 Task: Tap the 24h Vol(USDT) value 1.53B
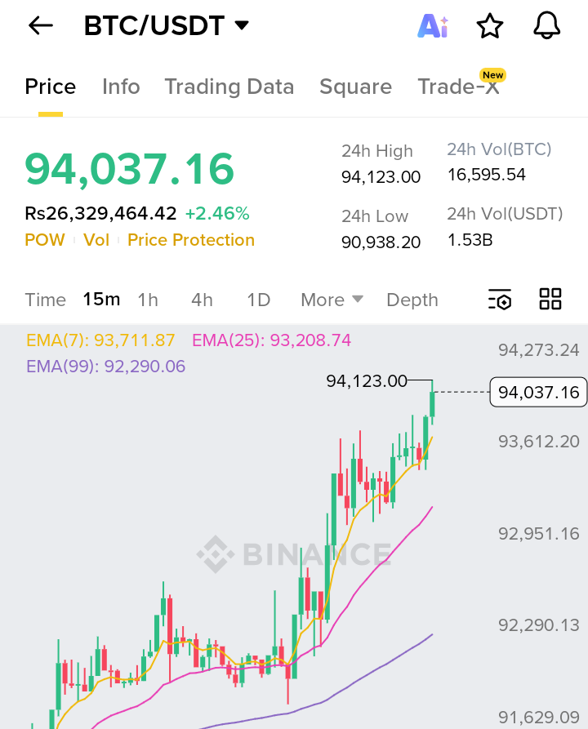(x=470, y=240)
